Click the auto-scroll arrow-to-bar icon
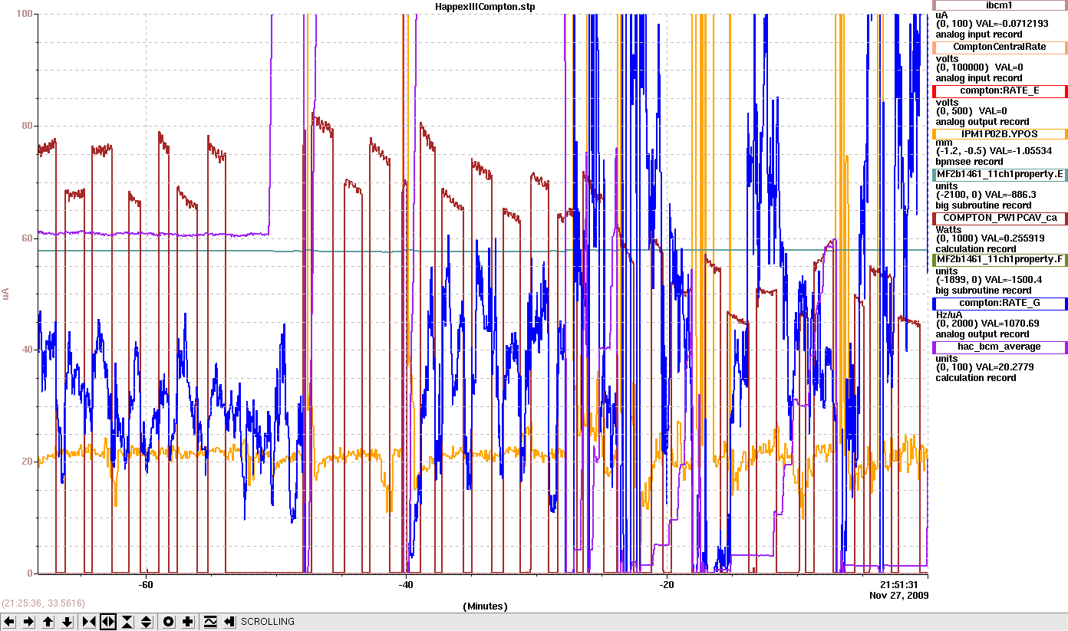This screenshot has height=631, width=1068. pyautogui.click(x=229, y=622)
